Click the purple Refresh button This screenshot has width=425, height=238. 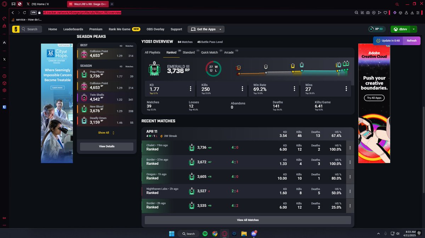412,41
